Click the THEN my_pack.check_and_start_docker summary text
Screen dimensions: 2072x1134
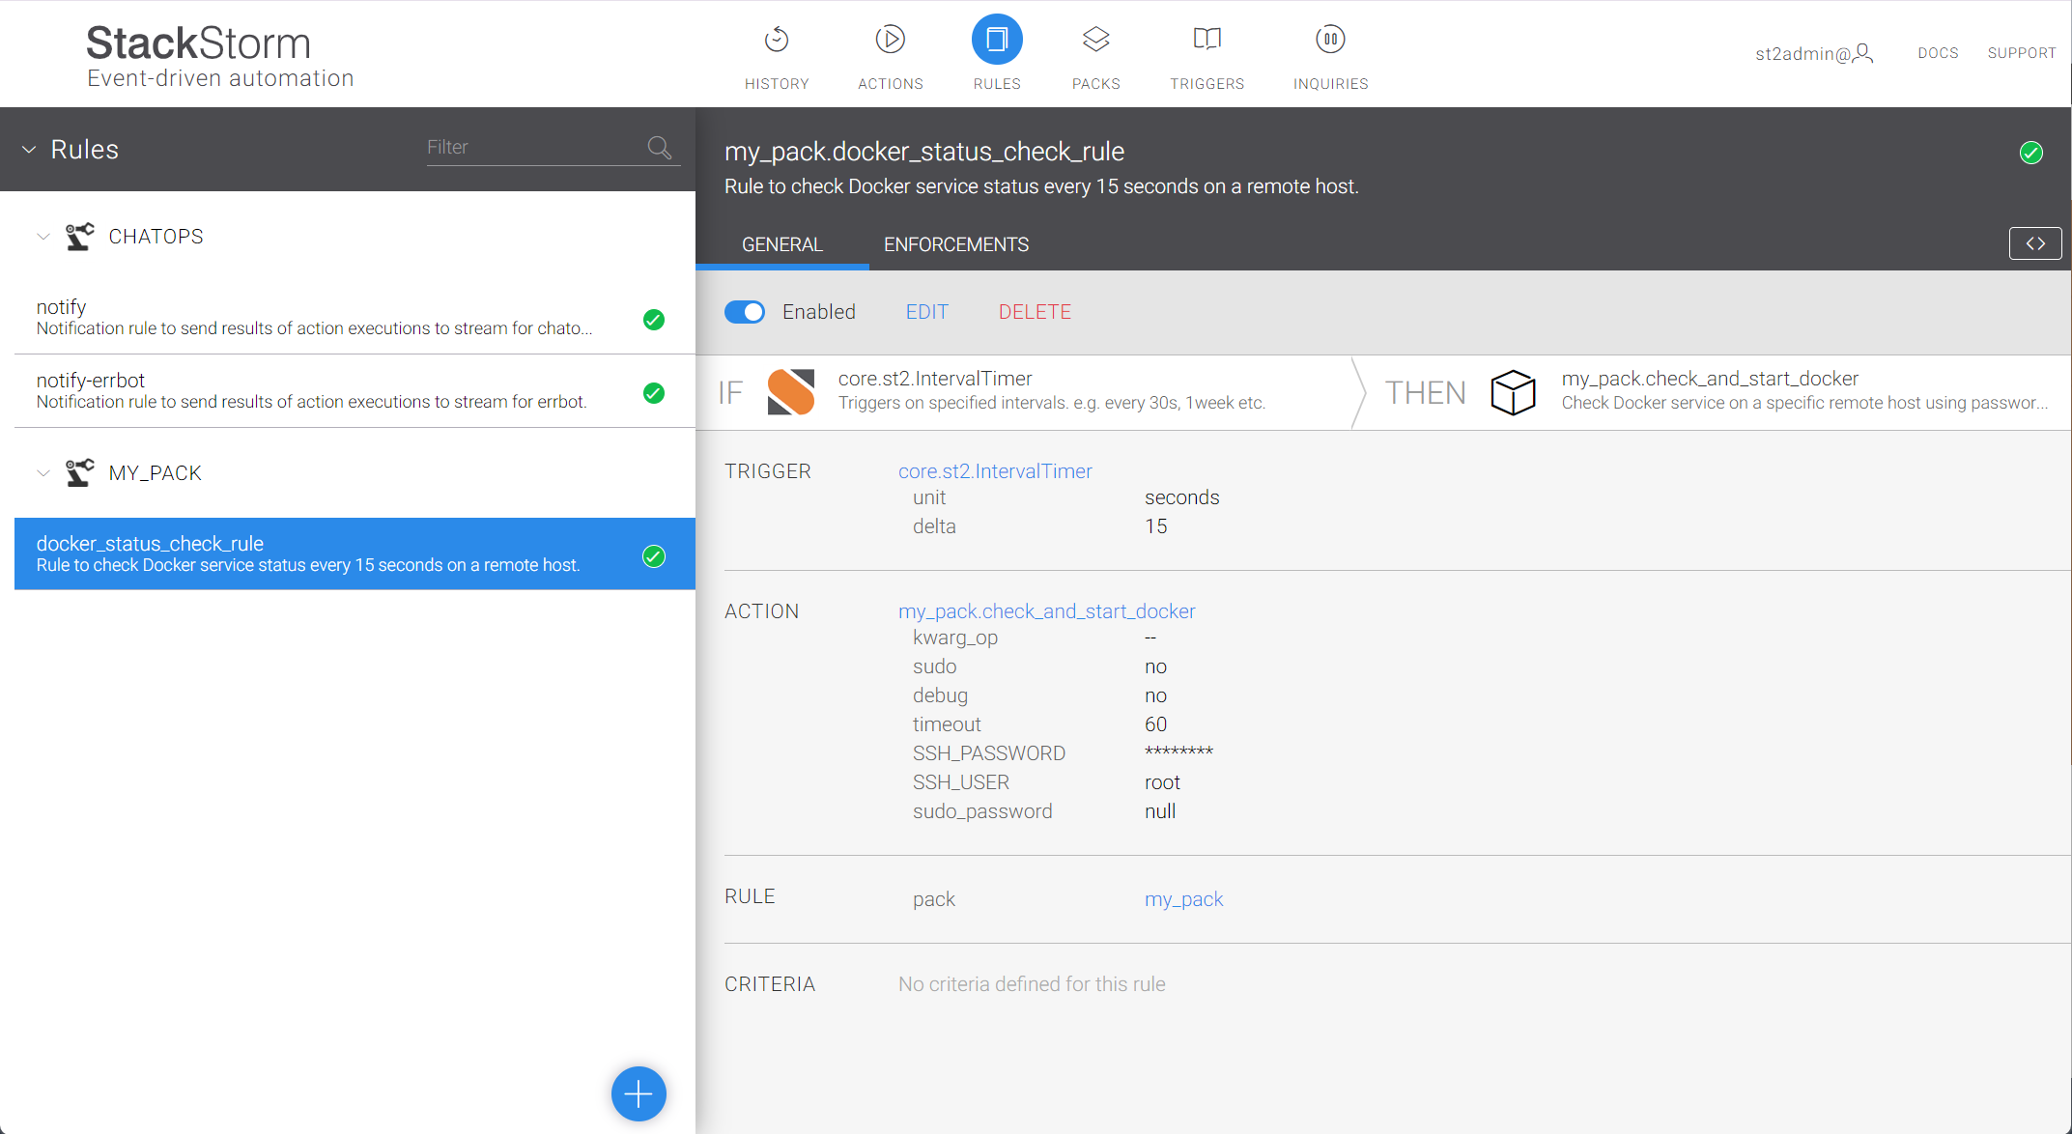click(x=1804, y=390)
